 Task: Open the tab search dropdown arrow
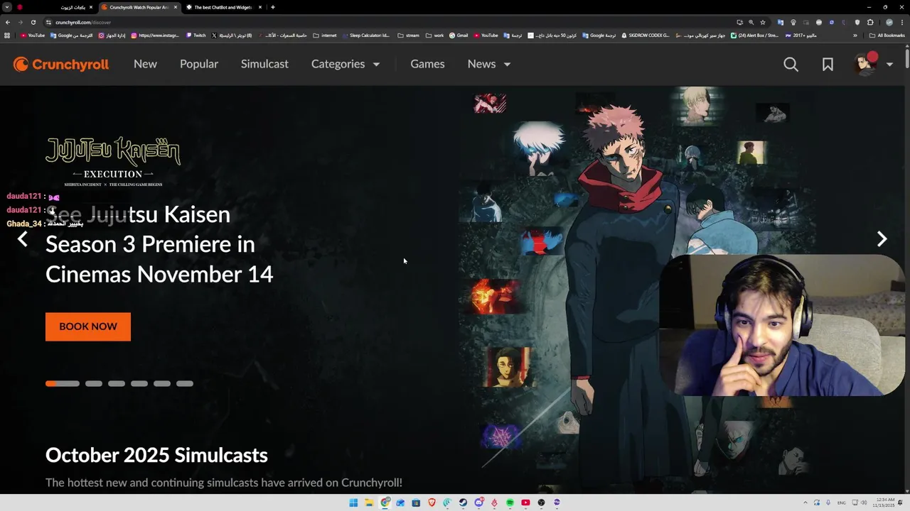[6, 7]
